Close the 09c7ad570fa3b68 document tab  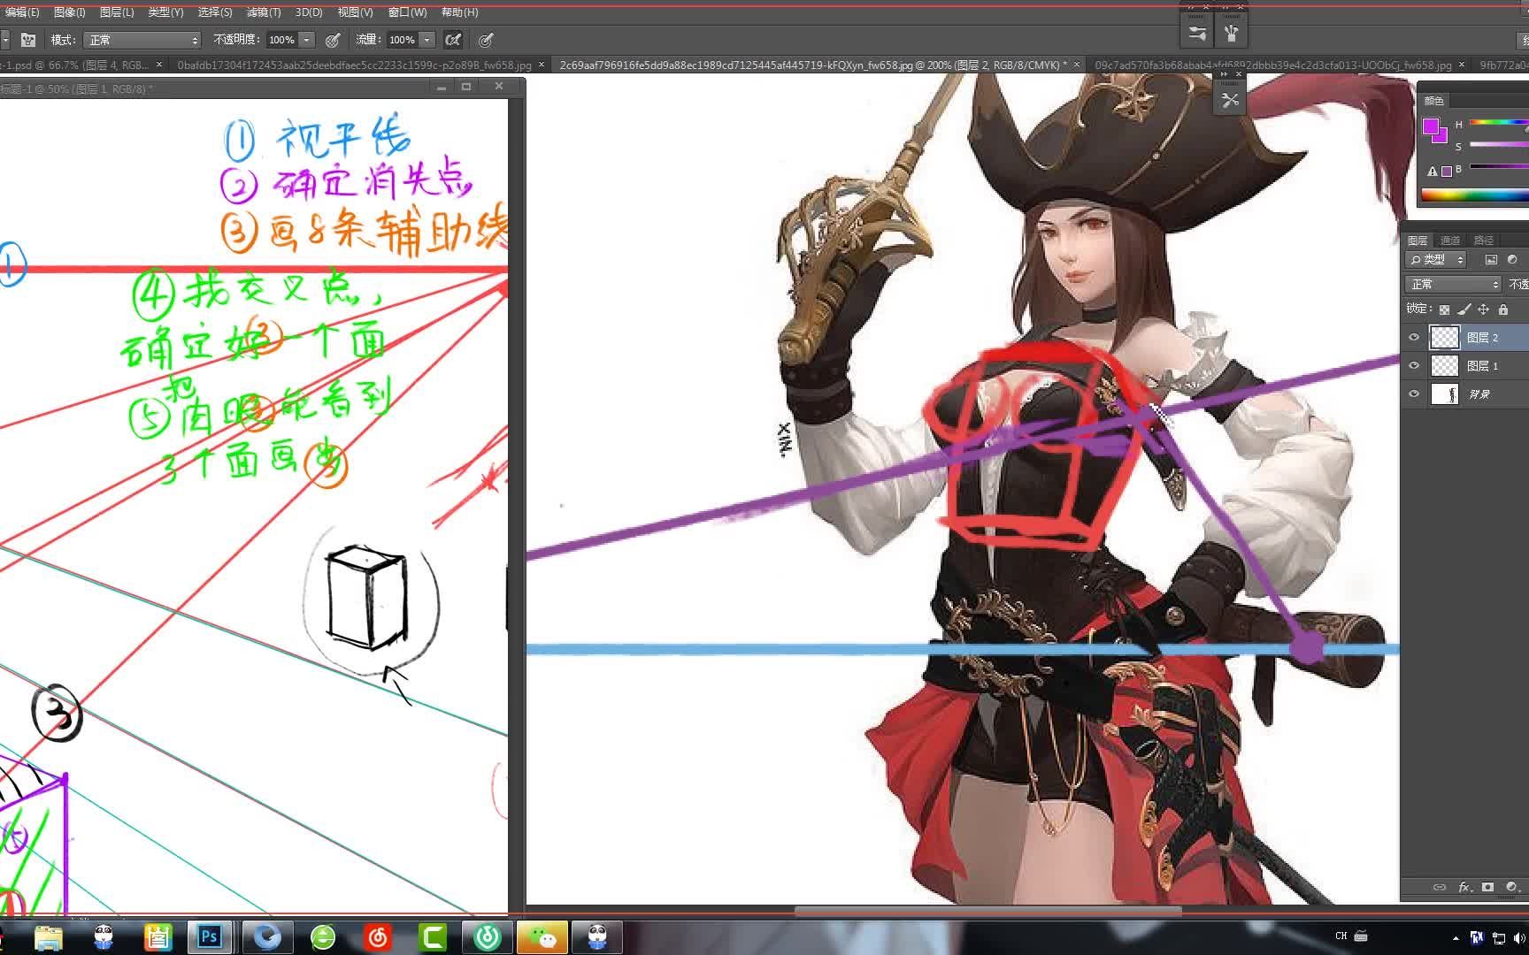[x=1462, y=65]
